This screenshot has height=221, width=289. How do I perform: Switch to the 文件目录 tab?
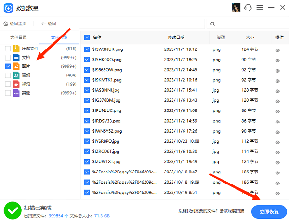pyautogui.click(x=18, y=37)
